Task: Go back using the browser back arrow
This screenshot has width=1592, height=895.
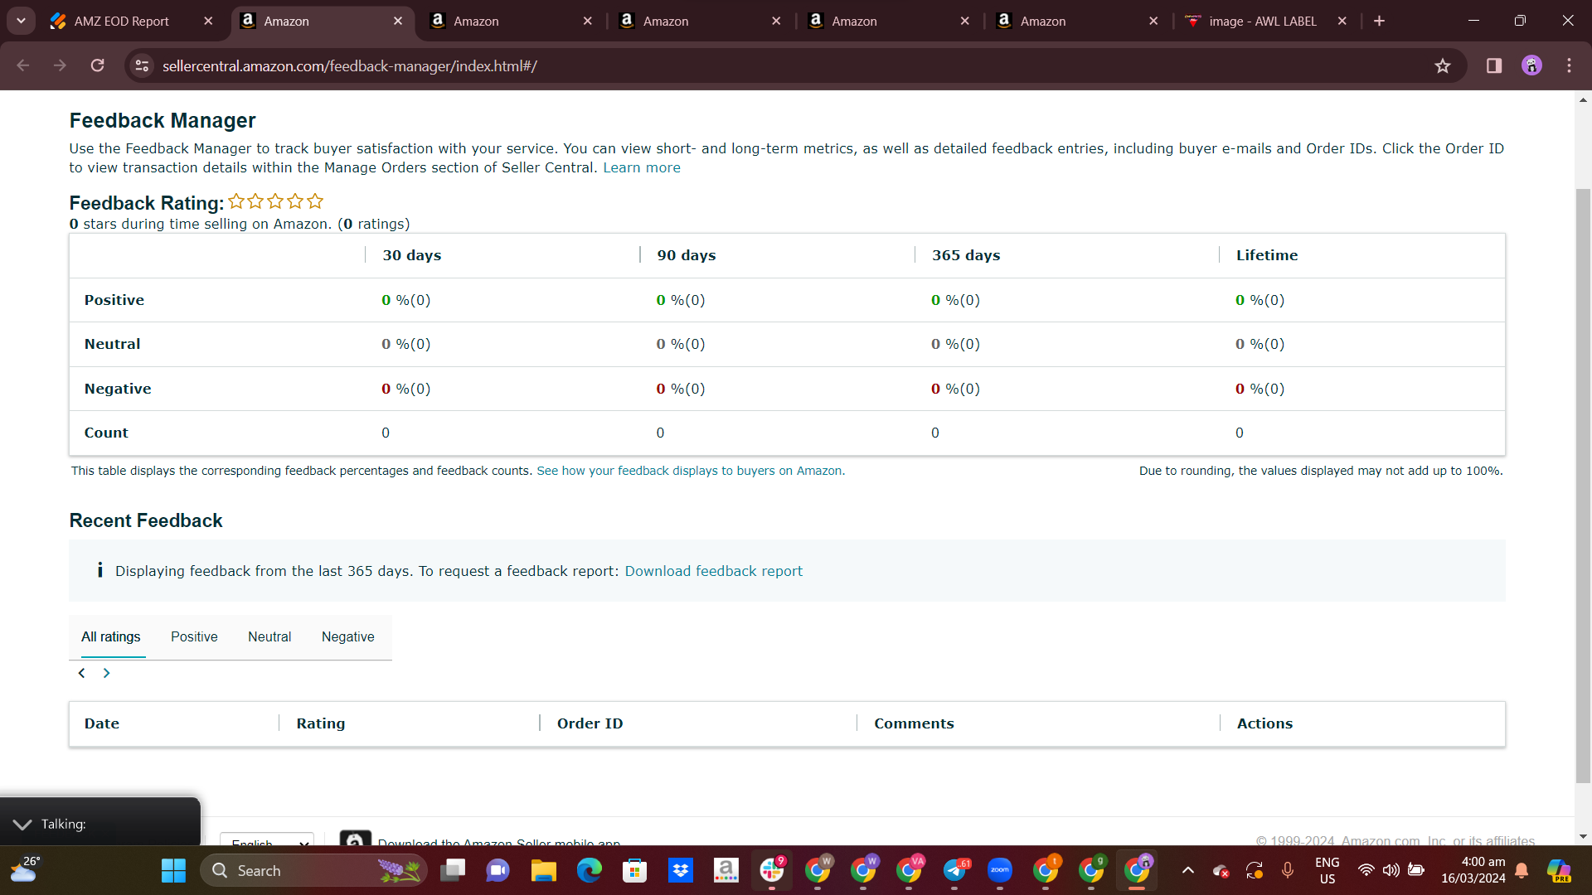Action: tap(23, 65)
